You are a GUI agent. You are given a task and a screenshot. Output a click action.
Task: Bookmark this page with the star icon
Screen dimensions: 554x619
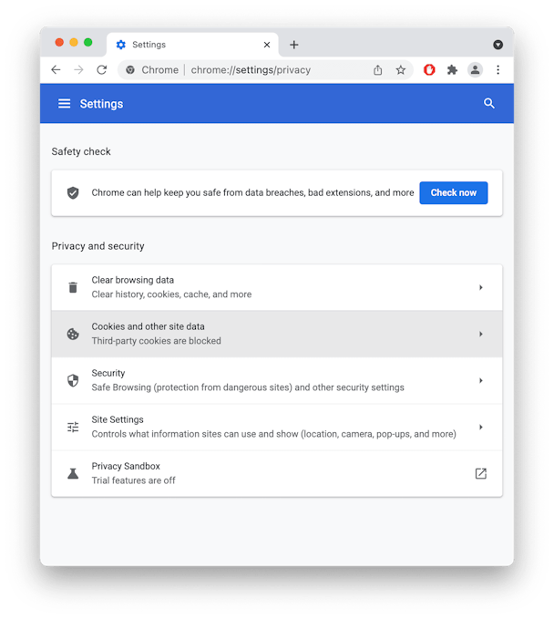click(x=401, y=70)
